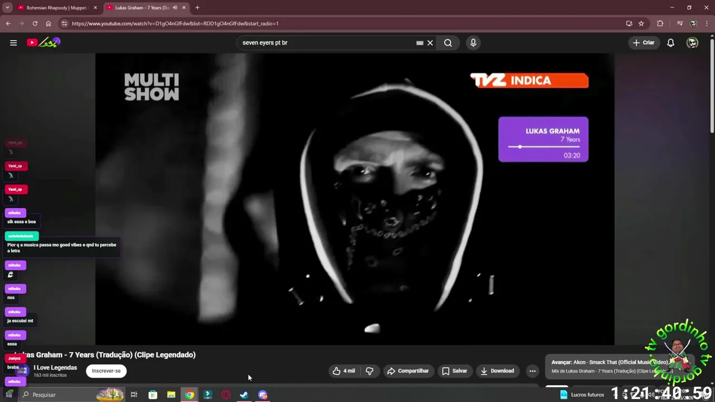Open the media controls icon in the browser toolbar
Image resolution: width=715 pixels, height=402 pixels.
680,23
